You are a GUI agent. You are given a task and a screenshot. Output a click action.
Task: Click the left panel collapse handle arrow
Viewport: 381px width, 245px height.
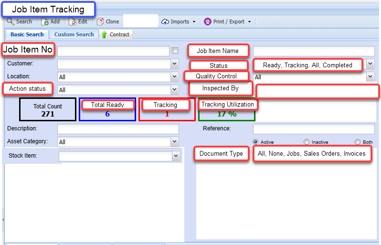pyautogui.click(x=3, y=220)
